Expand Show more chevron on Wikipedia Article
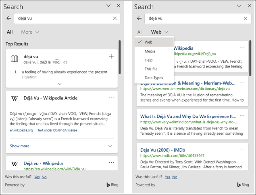This screenshot has height=195, width=256. coord(110,146)
